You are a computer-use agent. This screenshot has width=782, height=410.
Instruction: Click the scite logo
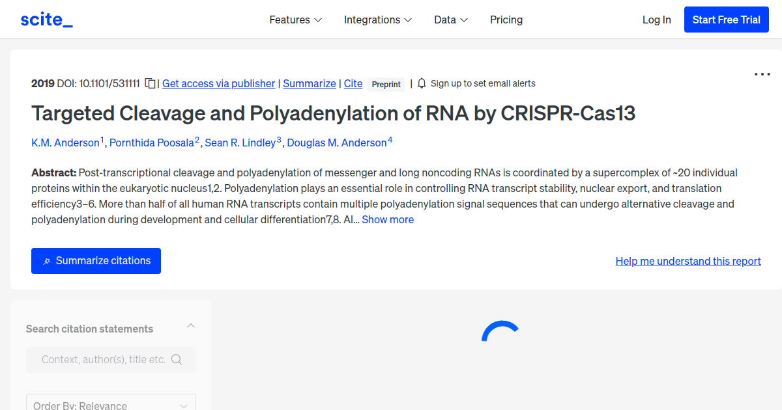46,19
